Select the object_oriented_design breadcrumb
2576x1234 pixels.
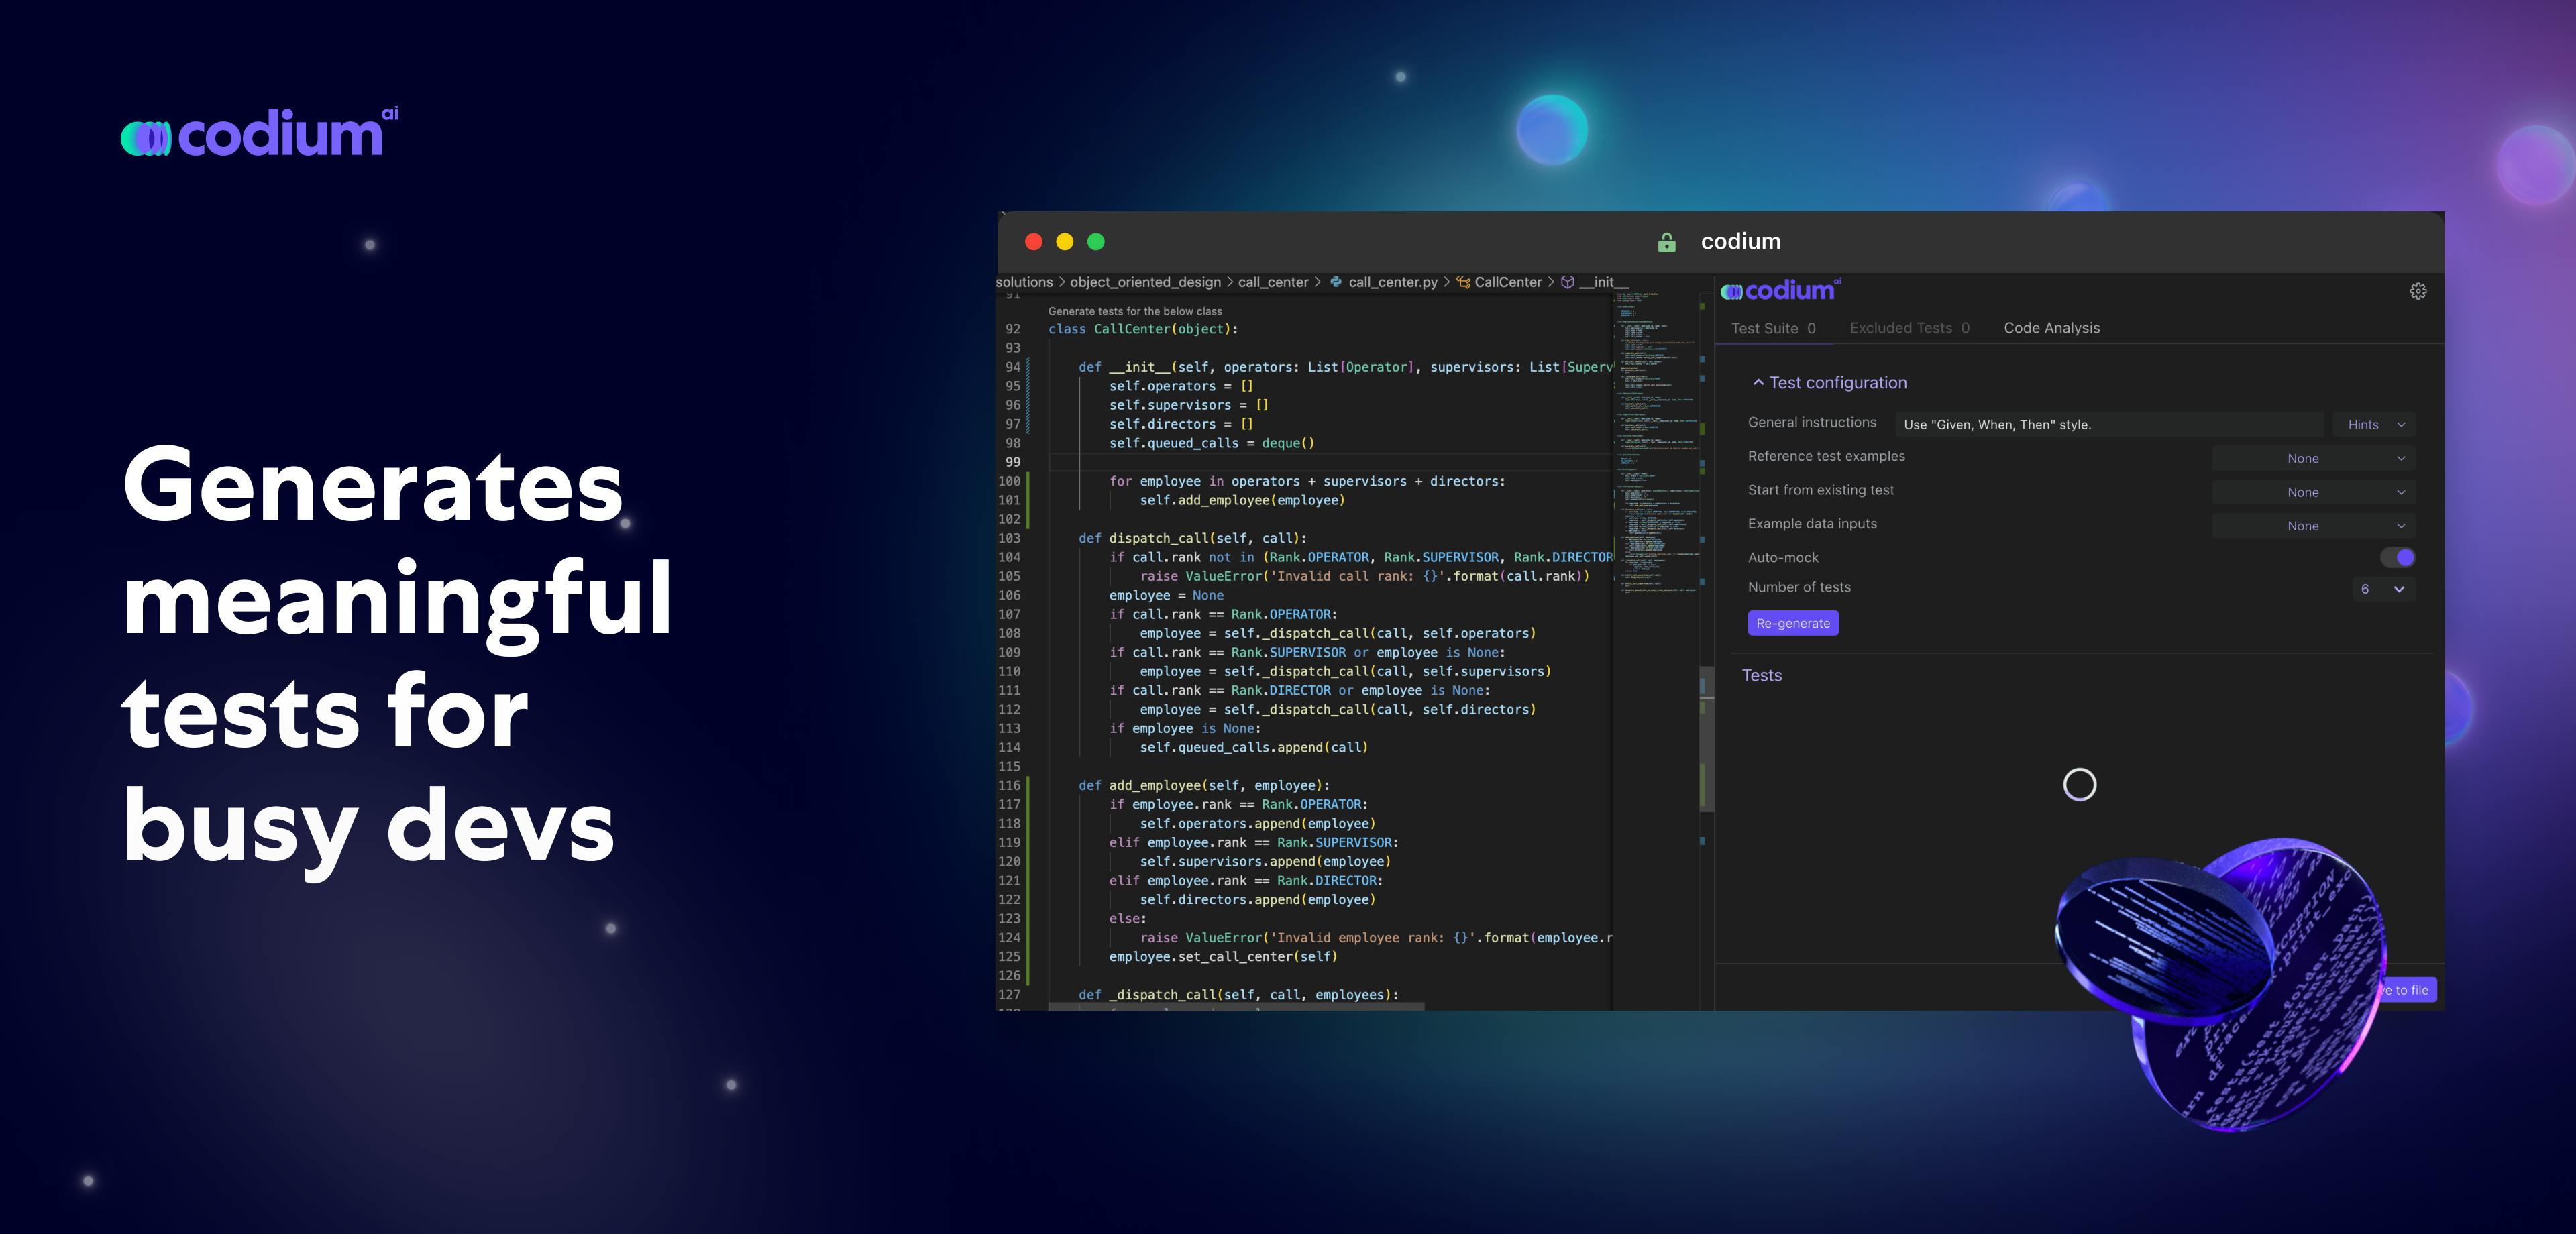click(x=1145, y=282)
